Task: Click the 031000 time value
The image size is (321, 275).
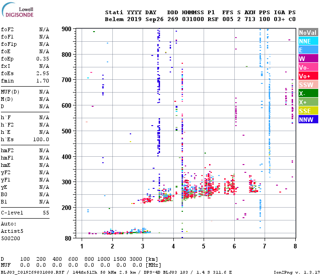Action: tap(193, 19)
